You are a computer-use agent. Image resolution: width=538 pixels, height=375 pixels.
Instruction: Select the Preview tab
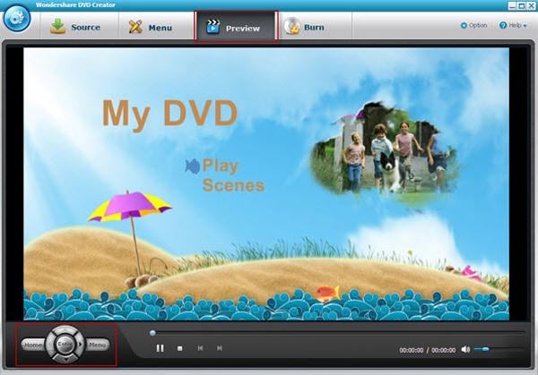coord(236,27)
